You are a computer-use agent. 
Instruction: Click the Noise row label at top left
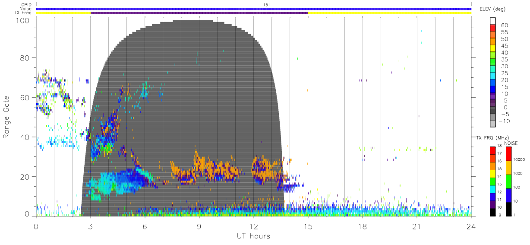26,9
